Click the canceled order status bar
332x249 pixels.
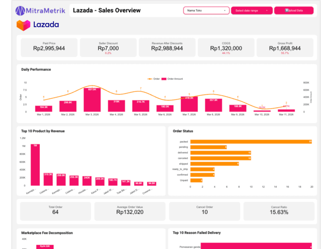coord(220,158)
